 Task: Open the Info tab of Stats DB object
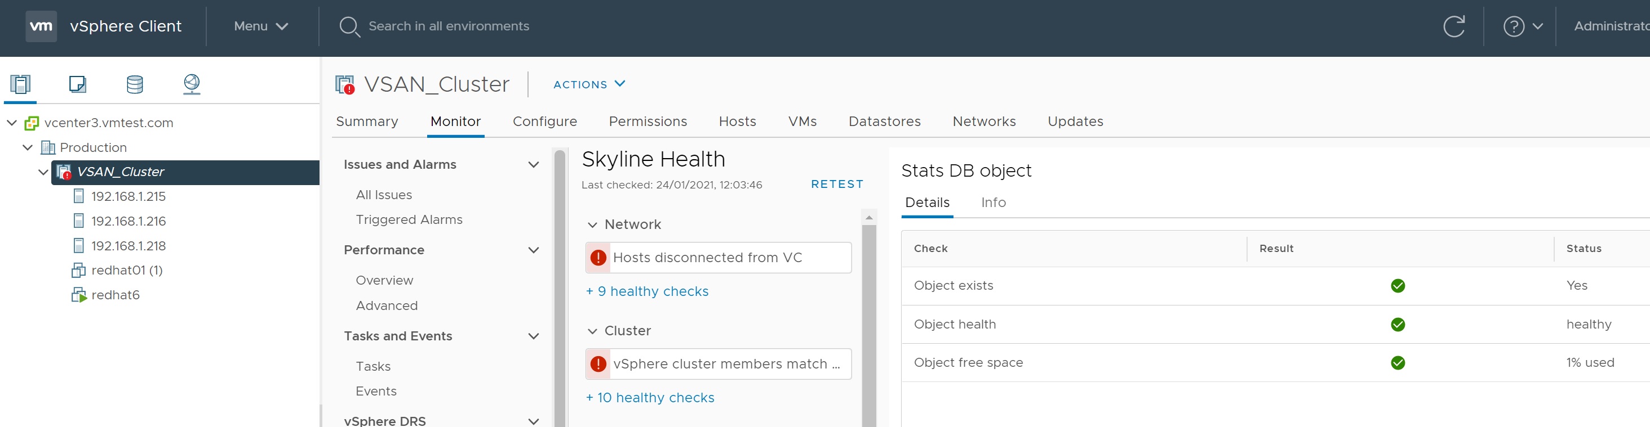[993, 203]
